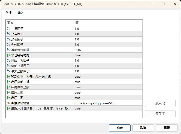
Task: Click the bool-type icon beside 启用移动止损
Action: 8,82
